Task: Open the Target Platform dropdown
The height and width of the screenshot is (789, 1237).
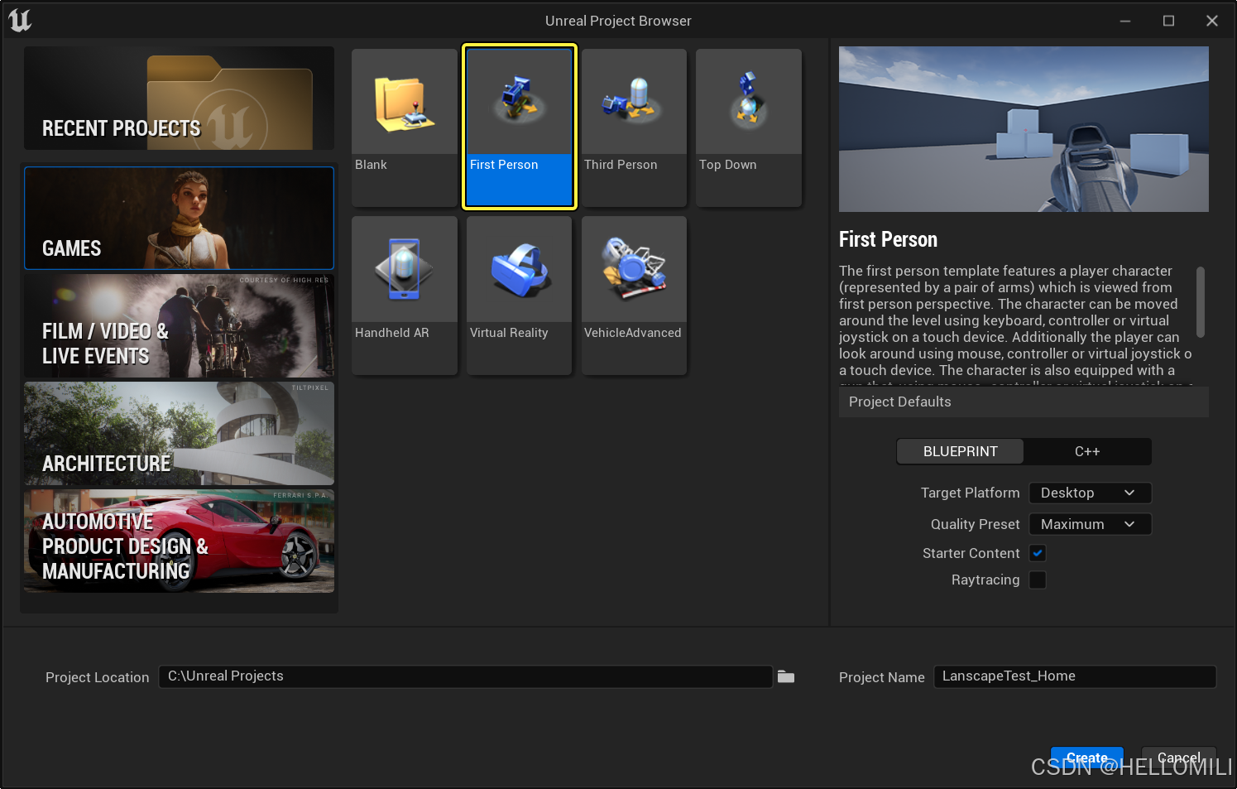Action: (1090, 493)
